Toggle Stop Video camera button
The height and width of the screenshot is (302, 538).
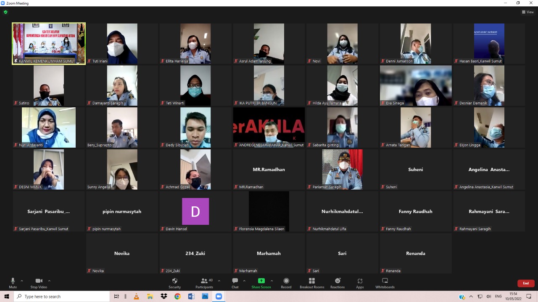39,283
